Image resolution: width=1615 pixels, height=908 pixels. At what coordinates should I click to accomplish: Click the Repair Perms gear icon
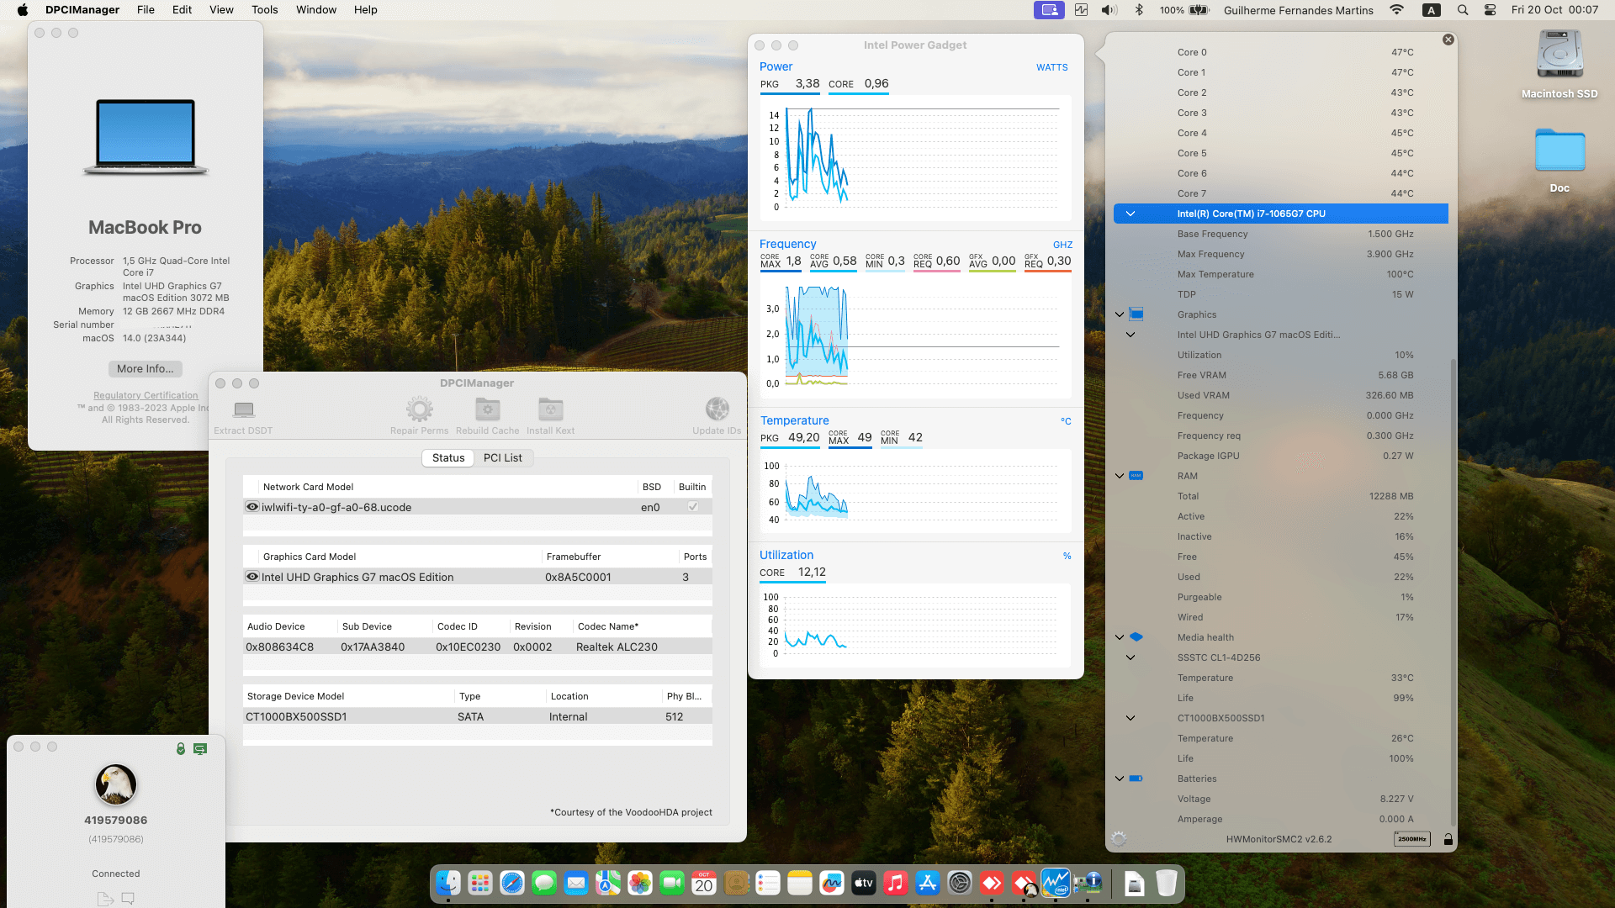tap(419, 410)
